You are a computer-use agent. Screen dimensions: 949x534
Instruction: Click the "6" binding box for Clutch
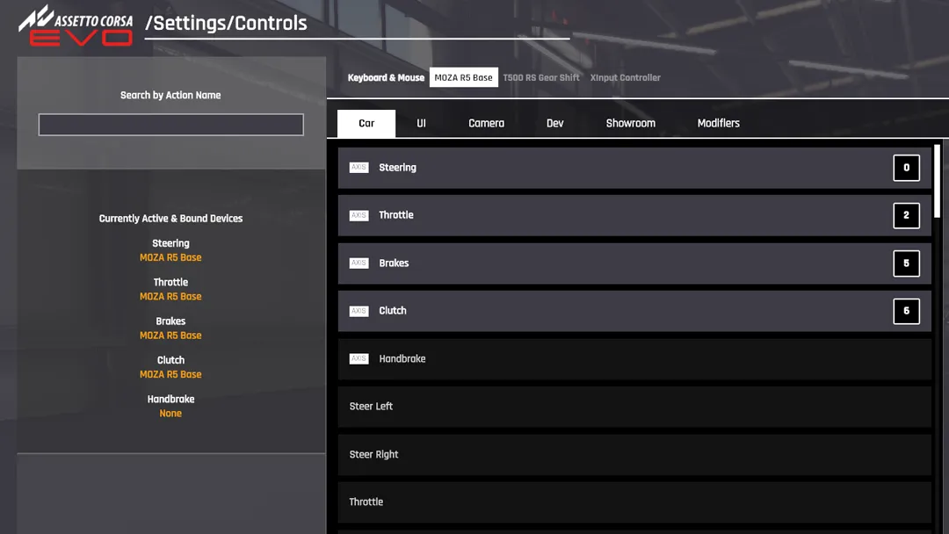point(906,311)
